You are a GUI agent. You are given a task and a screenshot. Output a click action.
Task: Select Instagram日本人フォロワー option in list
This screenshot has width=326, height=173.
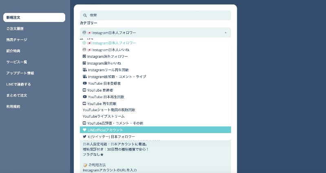155,43
